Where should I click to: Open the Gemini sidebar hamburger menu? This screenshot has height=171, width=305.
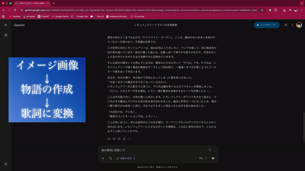pyautogui.click(x=6, y=25)
